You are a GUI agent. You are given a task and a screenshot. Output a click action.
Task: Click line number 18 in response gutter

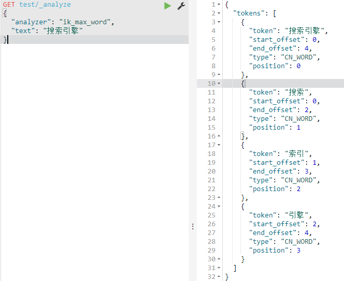(x=211, y=154)
